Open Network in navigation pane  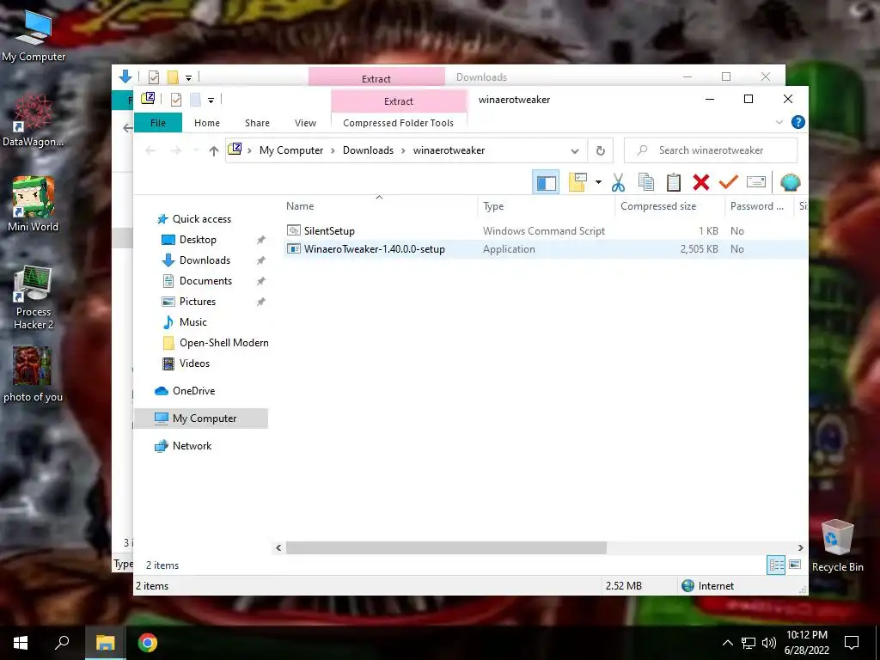click(x=192, y=446)
